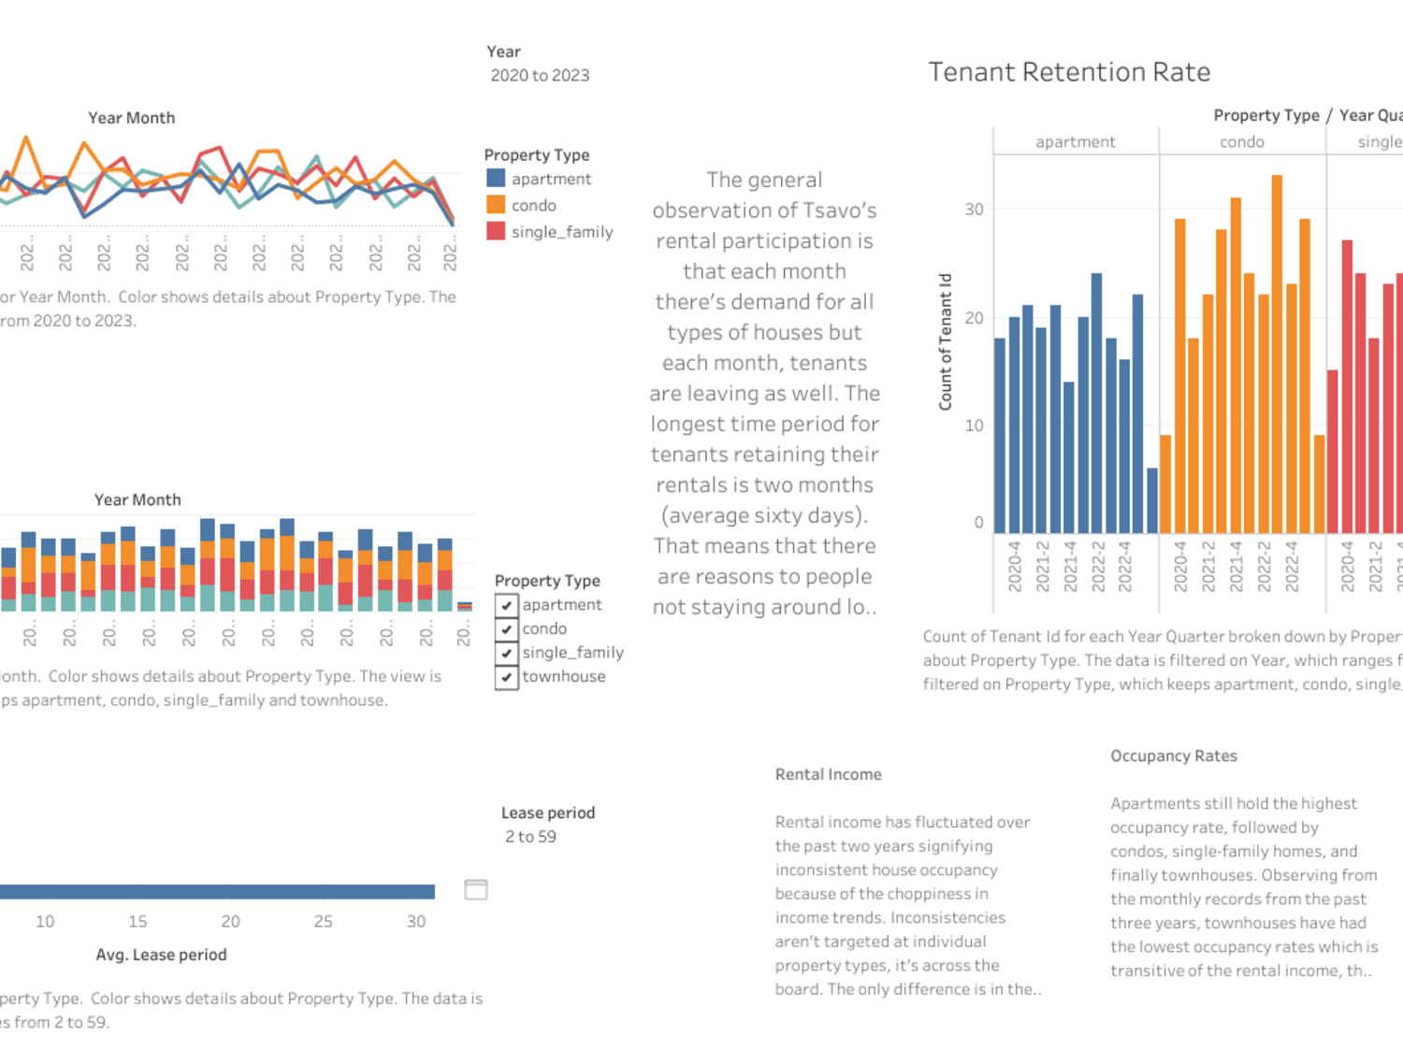Select the tallest orange condo bar
This screenshot has height=1053, width=1403.
click(1276, 354)
